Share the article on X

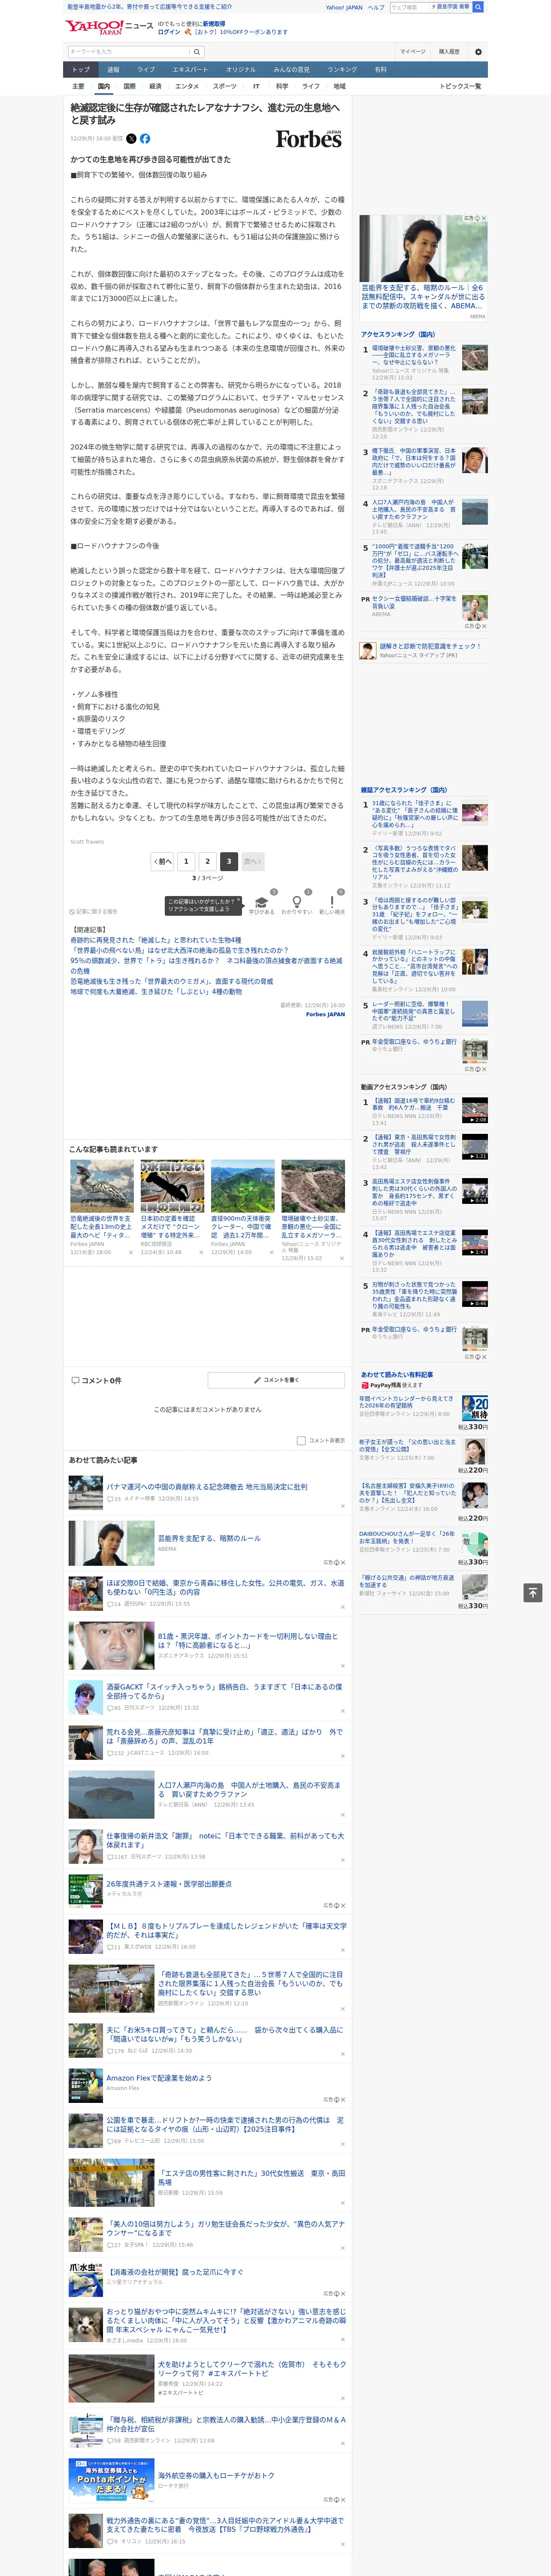(x=131, y=139)
